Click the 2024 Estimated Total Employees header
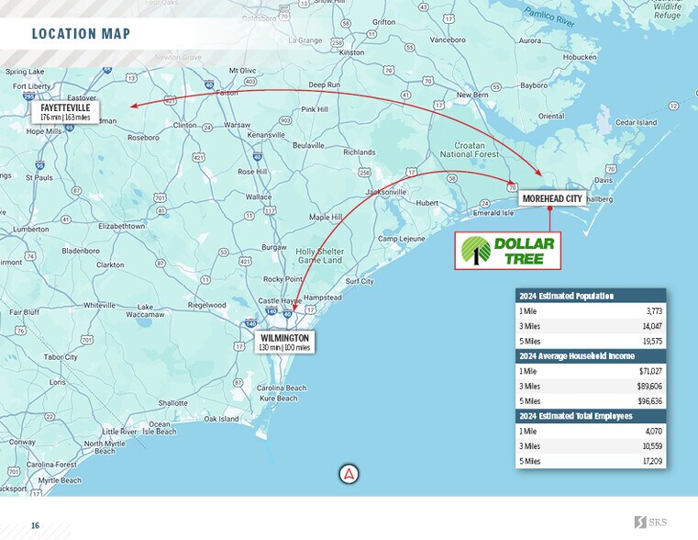This screenshot has width=698, height=540. pyautogui.click(x=591, y=415)
